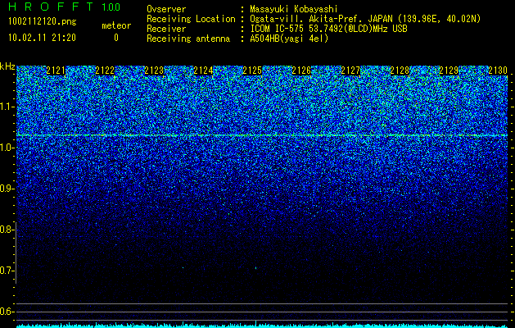Click the time marker 2127

point(350,71)
